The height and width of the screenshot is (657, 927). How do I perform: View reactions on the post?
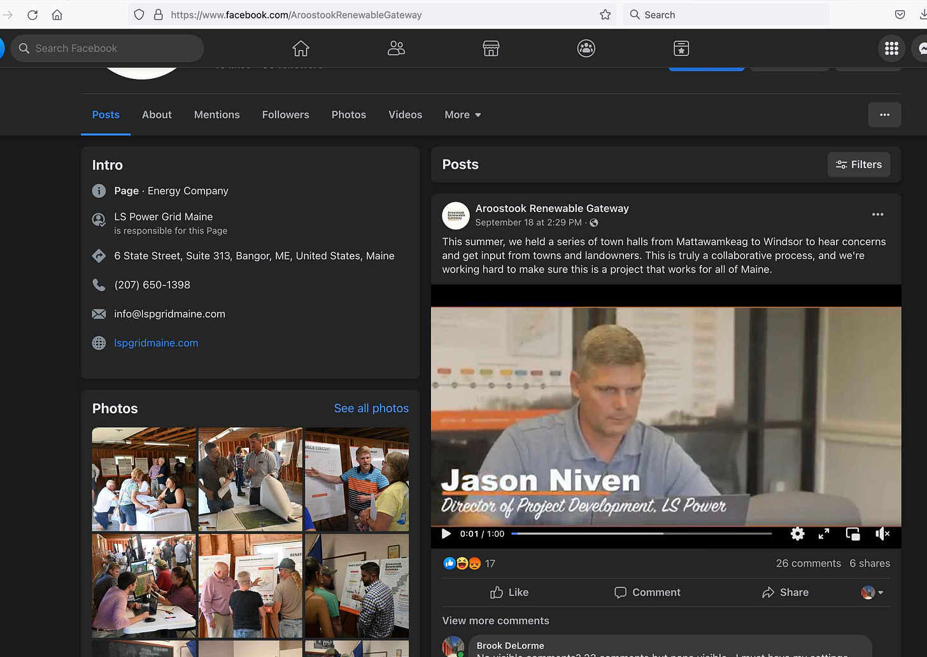[468, 563]
